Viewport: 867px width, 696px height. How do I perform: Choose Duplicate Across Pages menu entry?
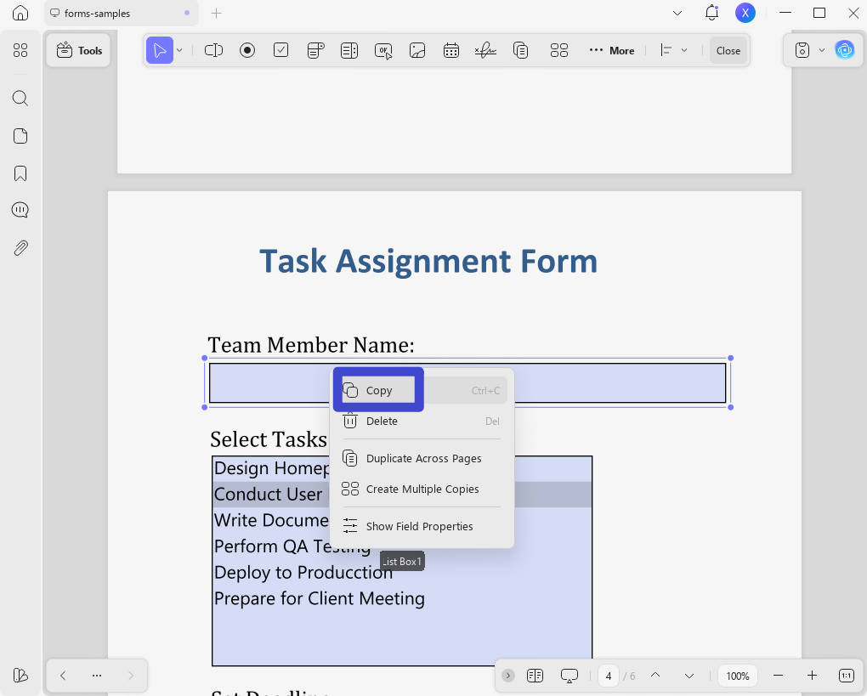pos(423,458)
